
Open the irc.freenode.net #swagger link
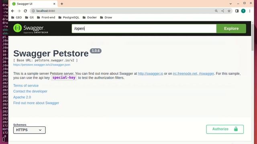[x=194, y=74]
